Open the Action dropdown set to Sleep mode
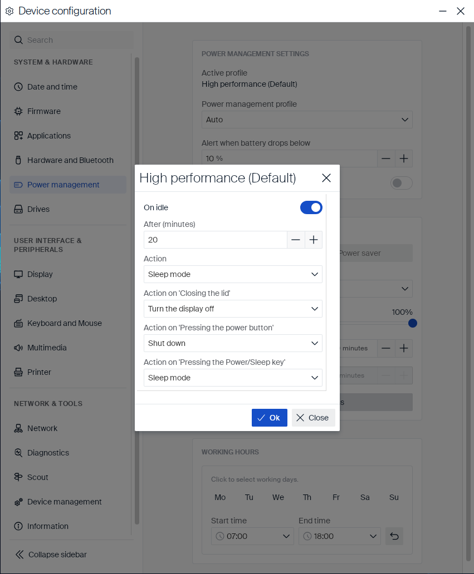The height and width of the screenshot is (574, 474). click(233, 274)
